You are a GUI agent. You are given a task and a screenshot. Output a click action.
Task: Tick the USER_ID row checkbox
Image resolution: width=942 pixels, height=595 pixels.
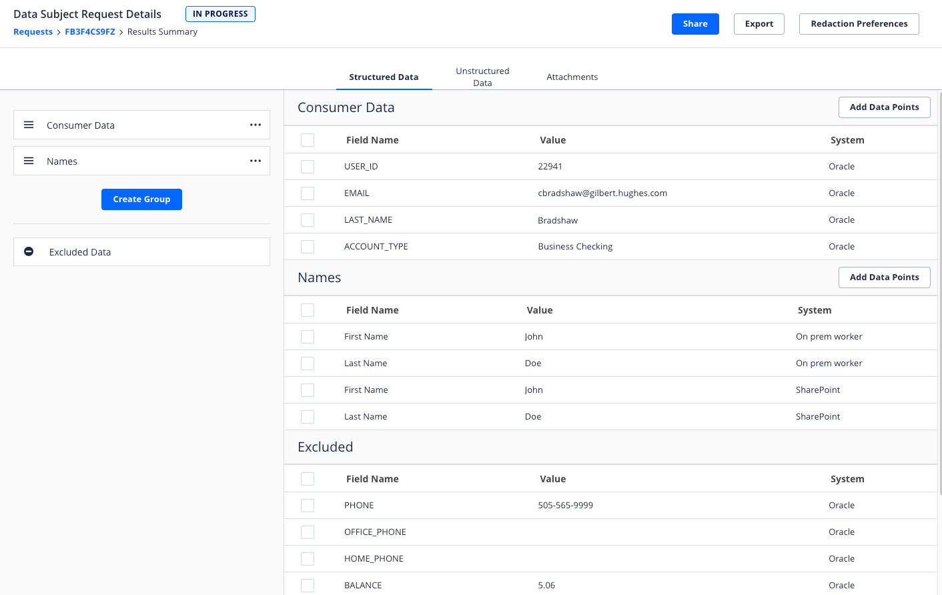tap(308, 167)
